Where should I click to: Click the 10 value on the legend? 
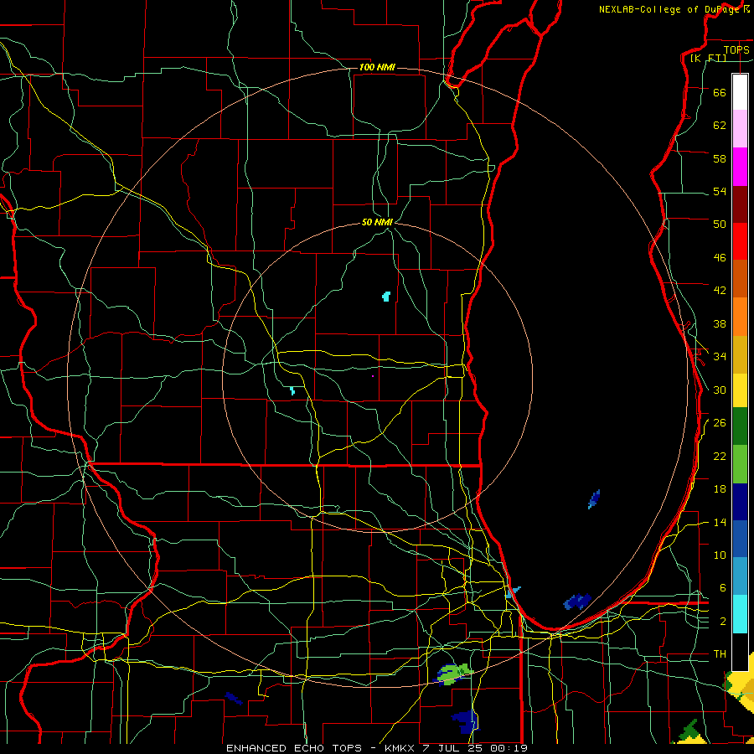pyautogui.click(x=720, y=555)
